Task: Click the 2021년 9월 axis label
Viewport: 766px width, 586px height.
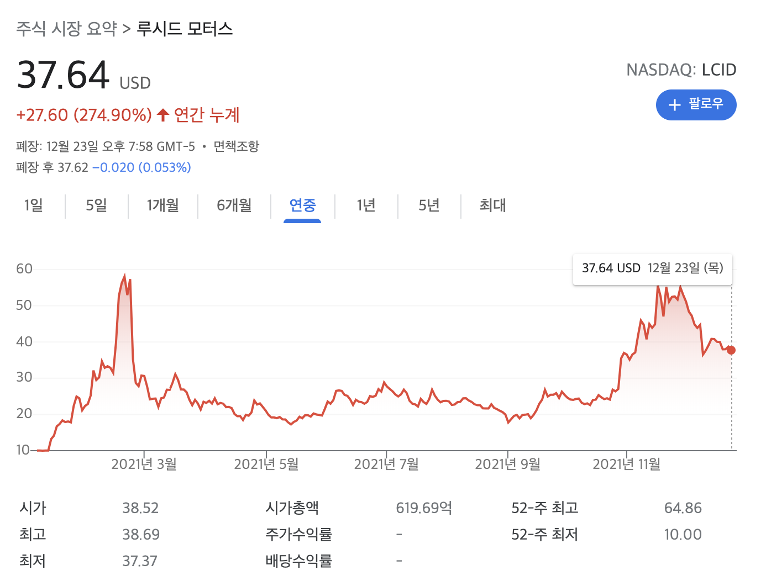Action: pyautogui.click(x=508, y=464)
